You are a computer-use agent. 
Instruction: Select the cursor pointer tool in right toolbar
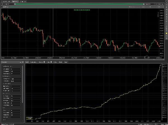click(167, 2)
